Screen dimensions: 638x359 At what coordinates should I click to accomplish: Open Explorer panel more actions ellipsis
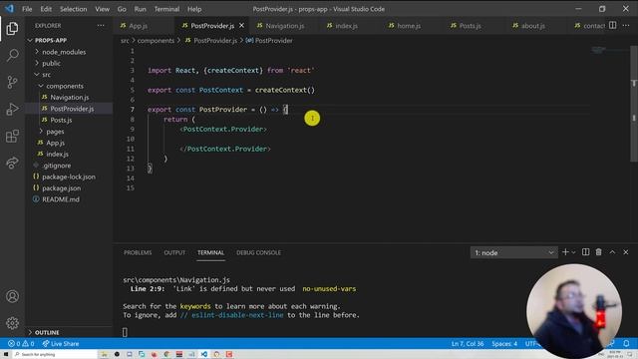101,26
